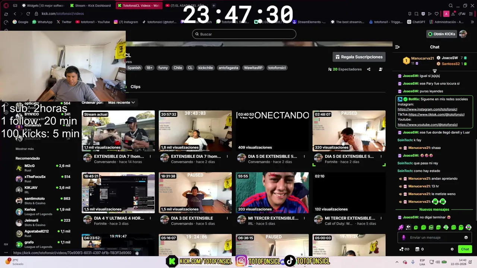Click the Opera logo menu icon
The height and width of the screenshot is (268, 477).
point(6,6)
